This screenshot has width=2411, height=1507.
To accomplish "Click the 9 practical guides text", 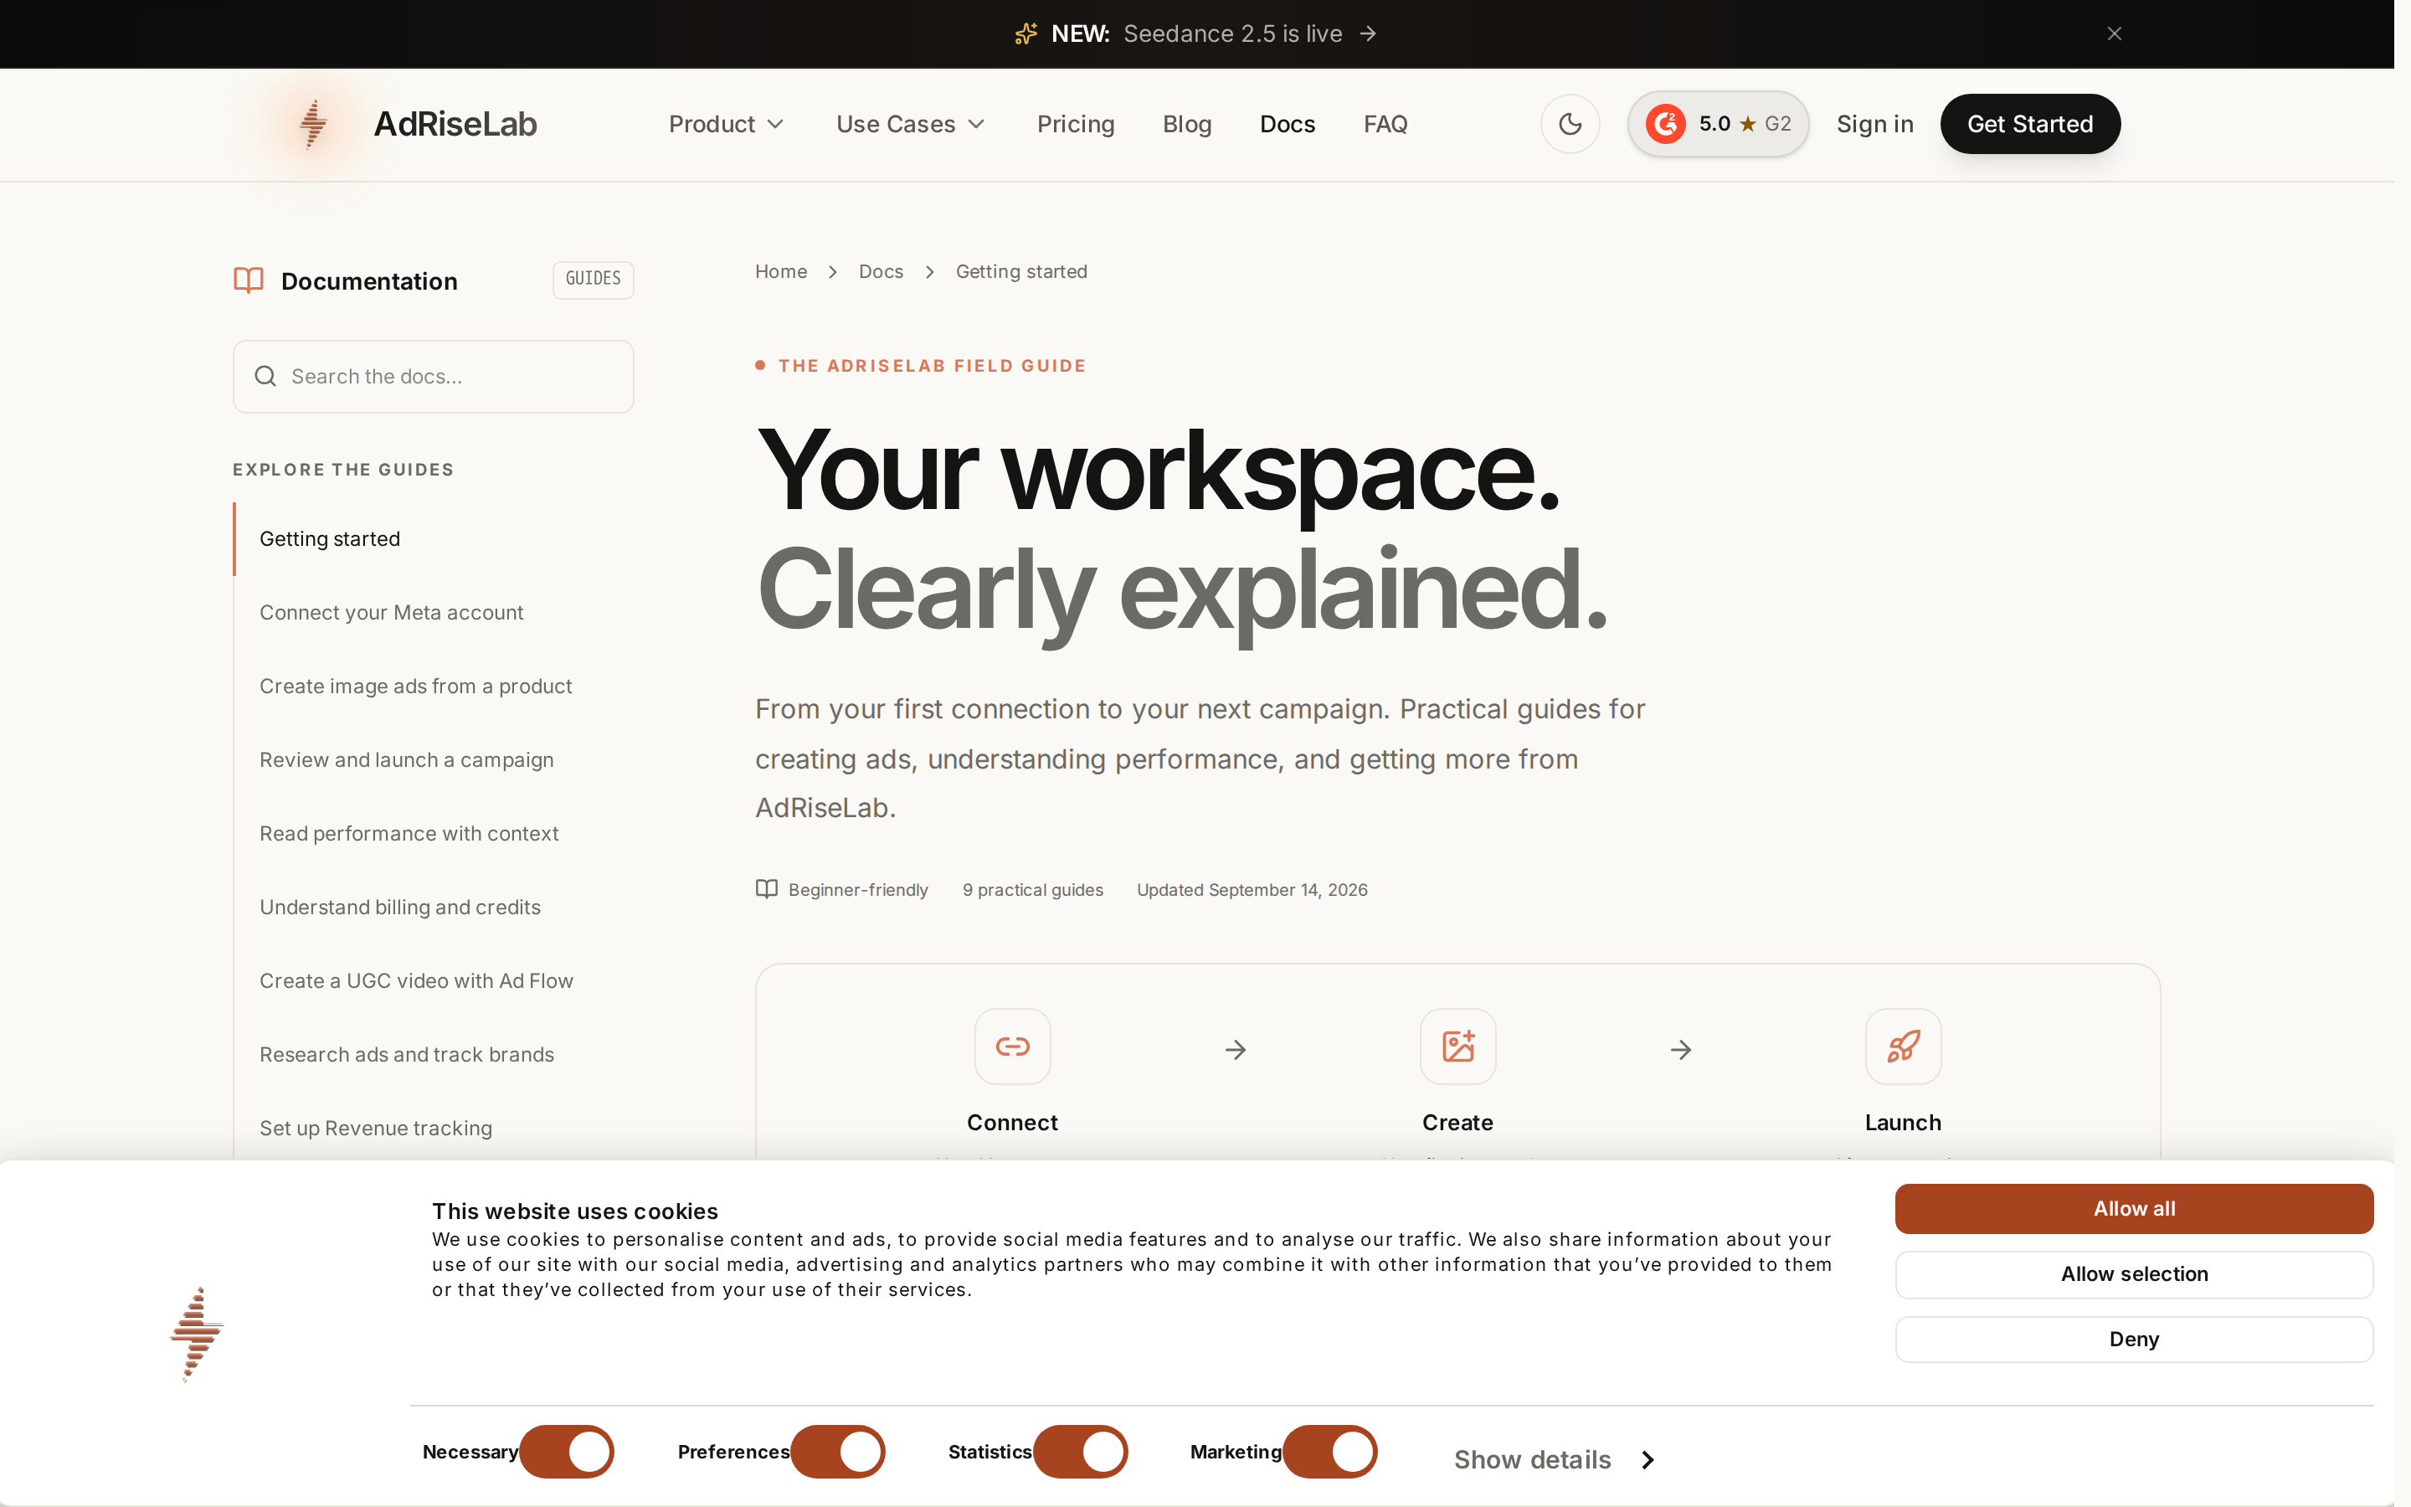I will tap(1032, 889).
